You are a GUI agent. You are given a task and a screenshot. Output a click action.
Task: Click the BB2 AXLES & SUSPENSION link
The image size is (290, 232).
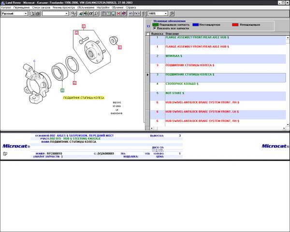(x=82, y=136)
